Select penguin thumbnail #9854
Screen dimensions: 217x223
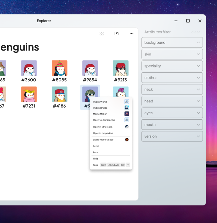pos(90,68)
